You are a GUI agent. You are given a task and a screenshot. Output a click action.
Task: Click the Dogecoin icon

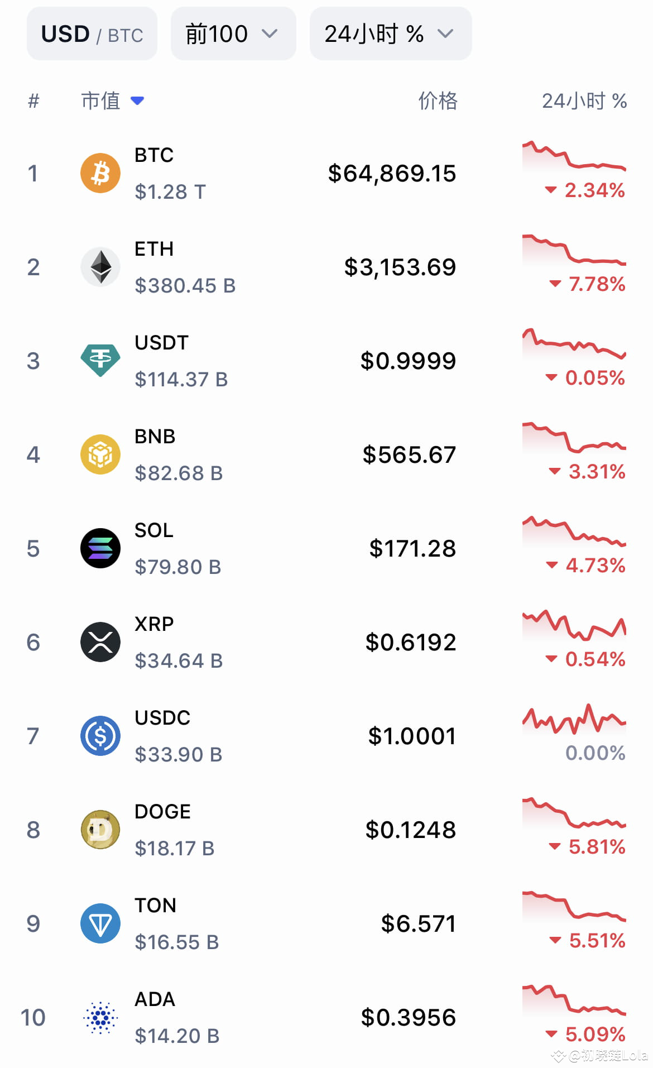(x=100, y=830)
